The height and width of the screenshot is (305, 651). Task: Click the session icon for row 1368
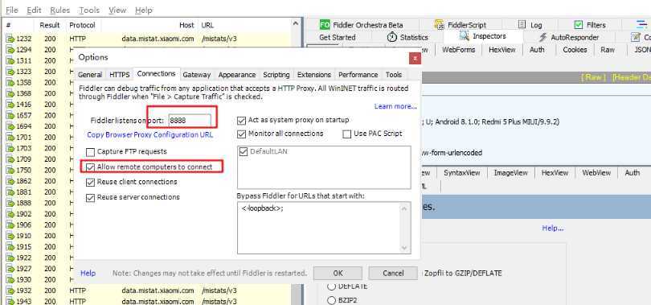pos(10,93)
